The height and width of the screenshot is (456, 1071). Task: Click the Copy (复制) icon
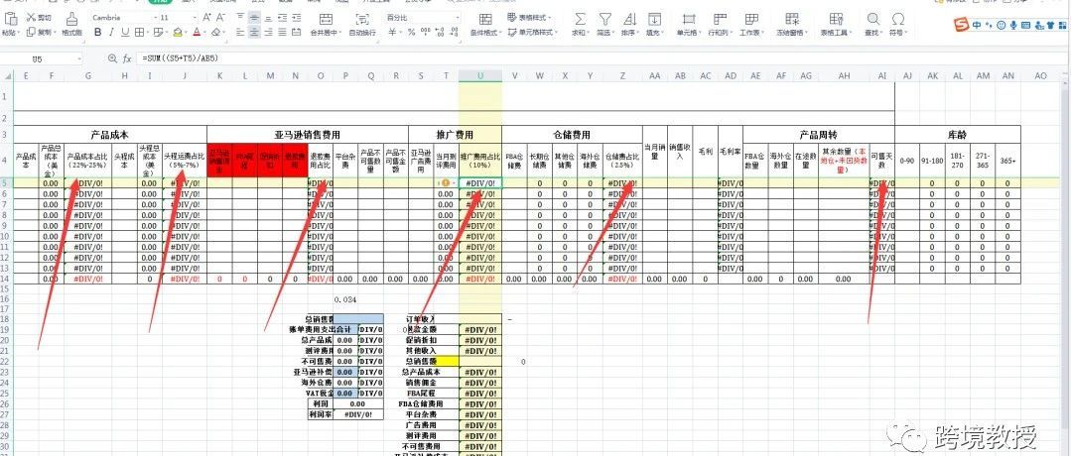coord(31,32)
